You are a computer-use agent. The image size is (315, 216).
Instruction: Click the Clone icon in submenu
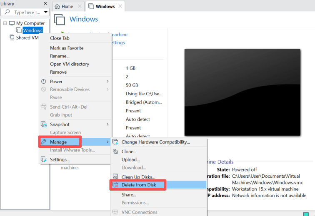point(115,151)
